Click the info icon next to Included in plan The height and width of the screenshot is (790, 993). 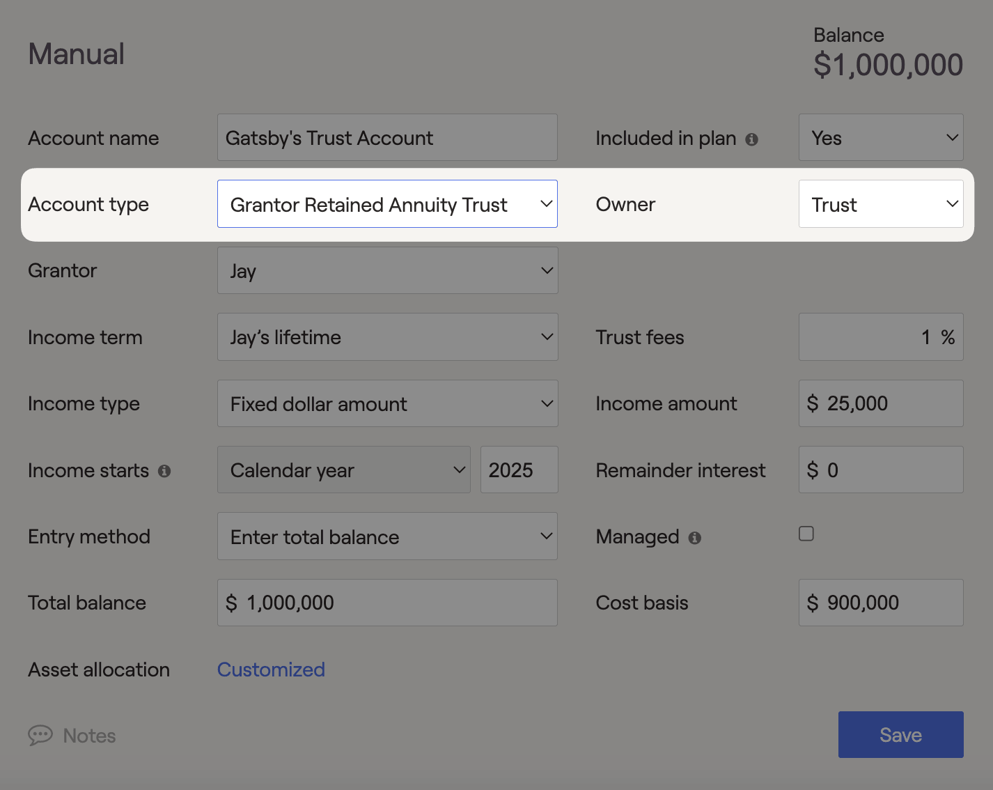(x=751, y=139)
